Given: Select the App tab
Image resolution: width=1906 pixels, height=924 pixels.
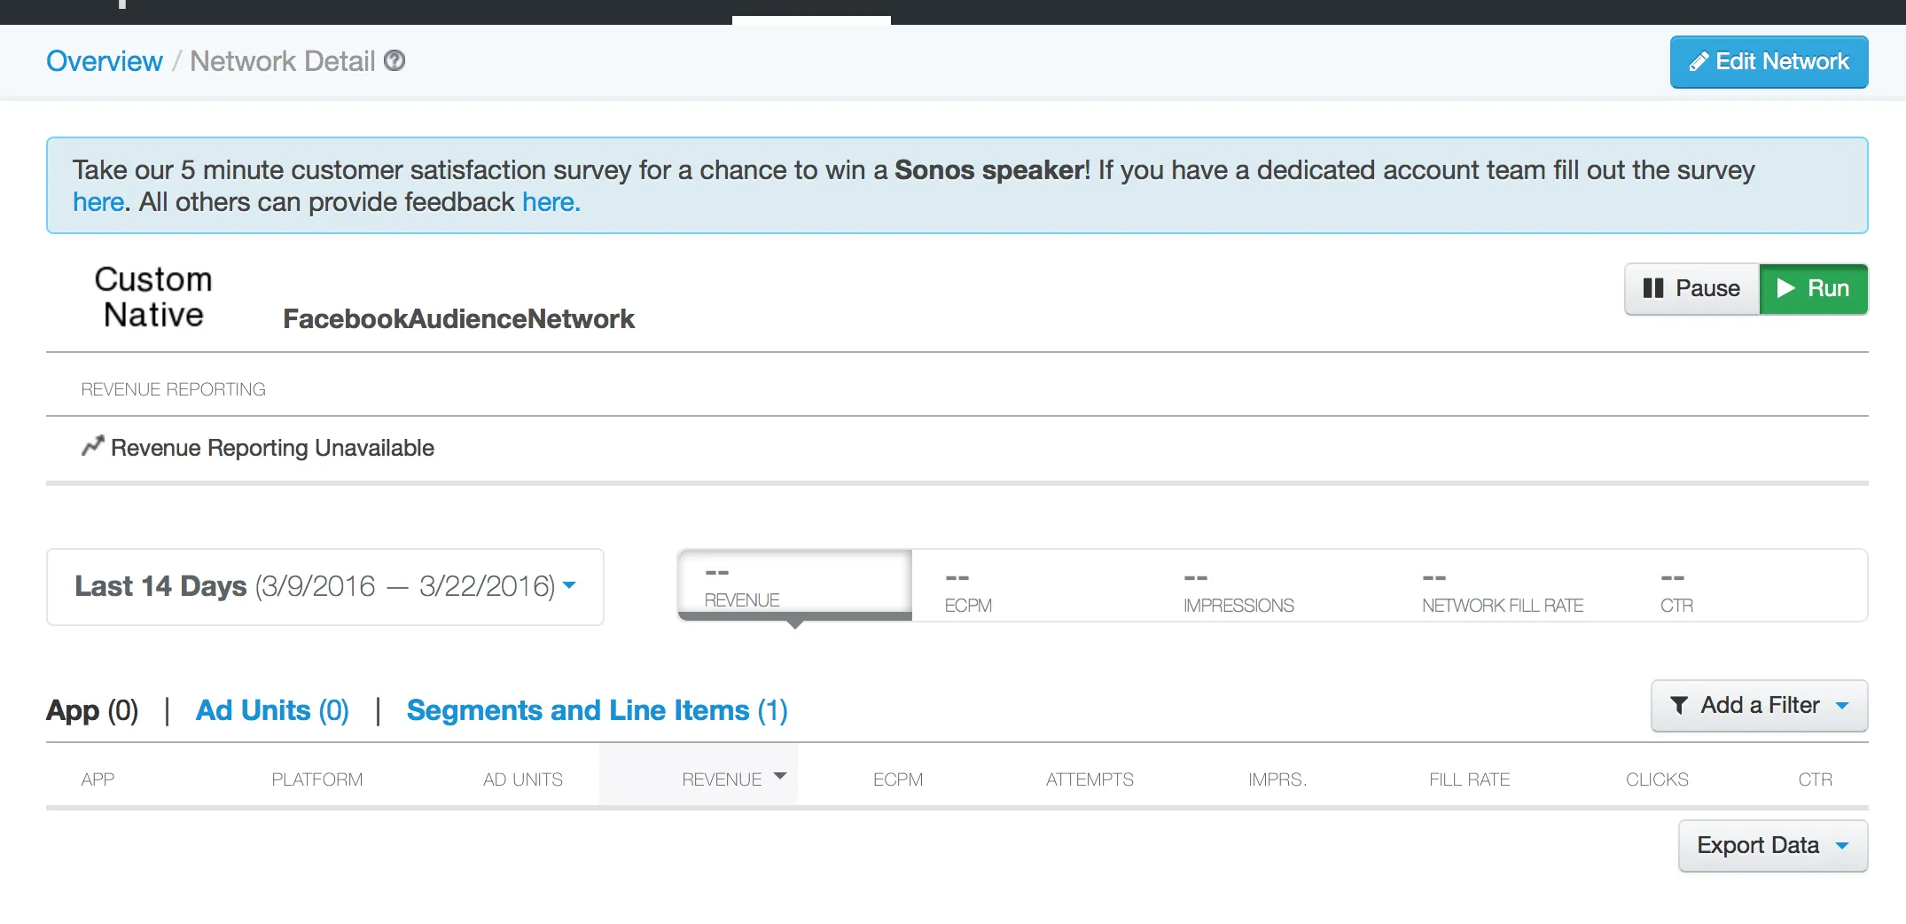Looking at the screenshot, I should click(x=92, y=710).
